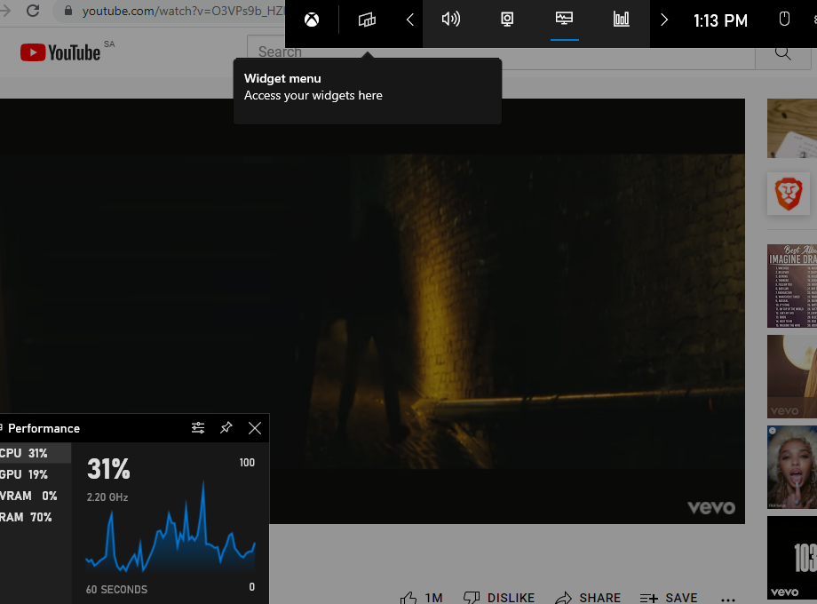The image size is (817, 604).
Task: Select the CPU 31% metric
Action: tap(35, 453)
